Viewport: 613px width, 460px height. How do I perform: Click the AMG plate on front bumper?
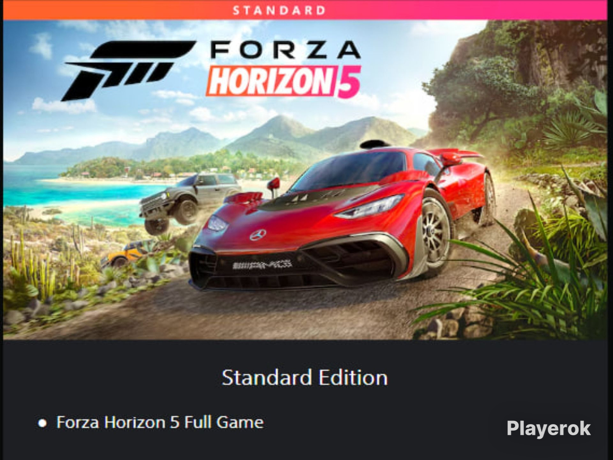262,265
